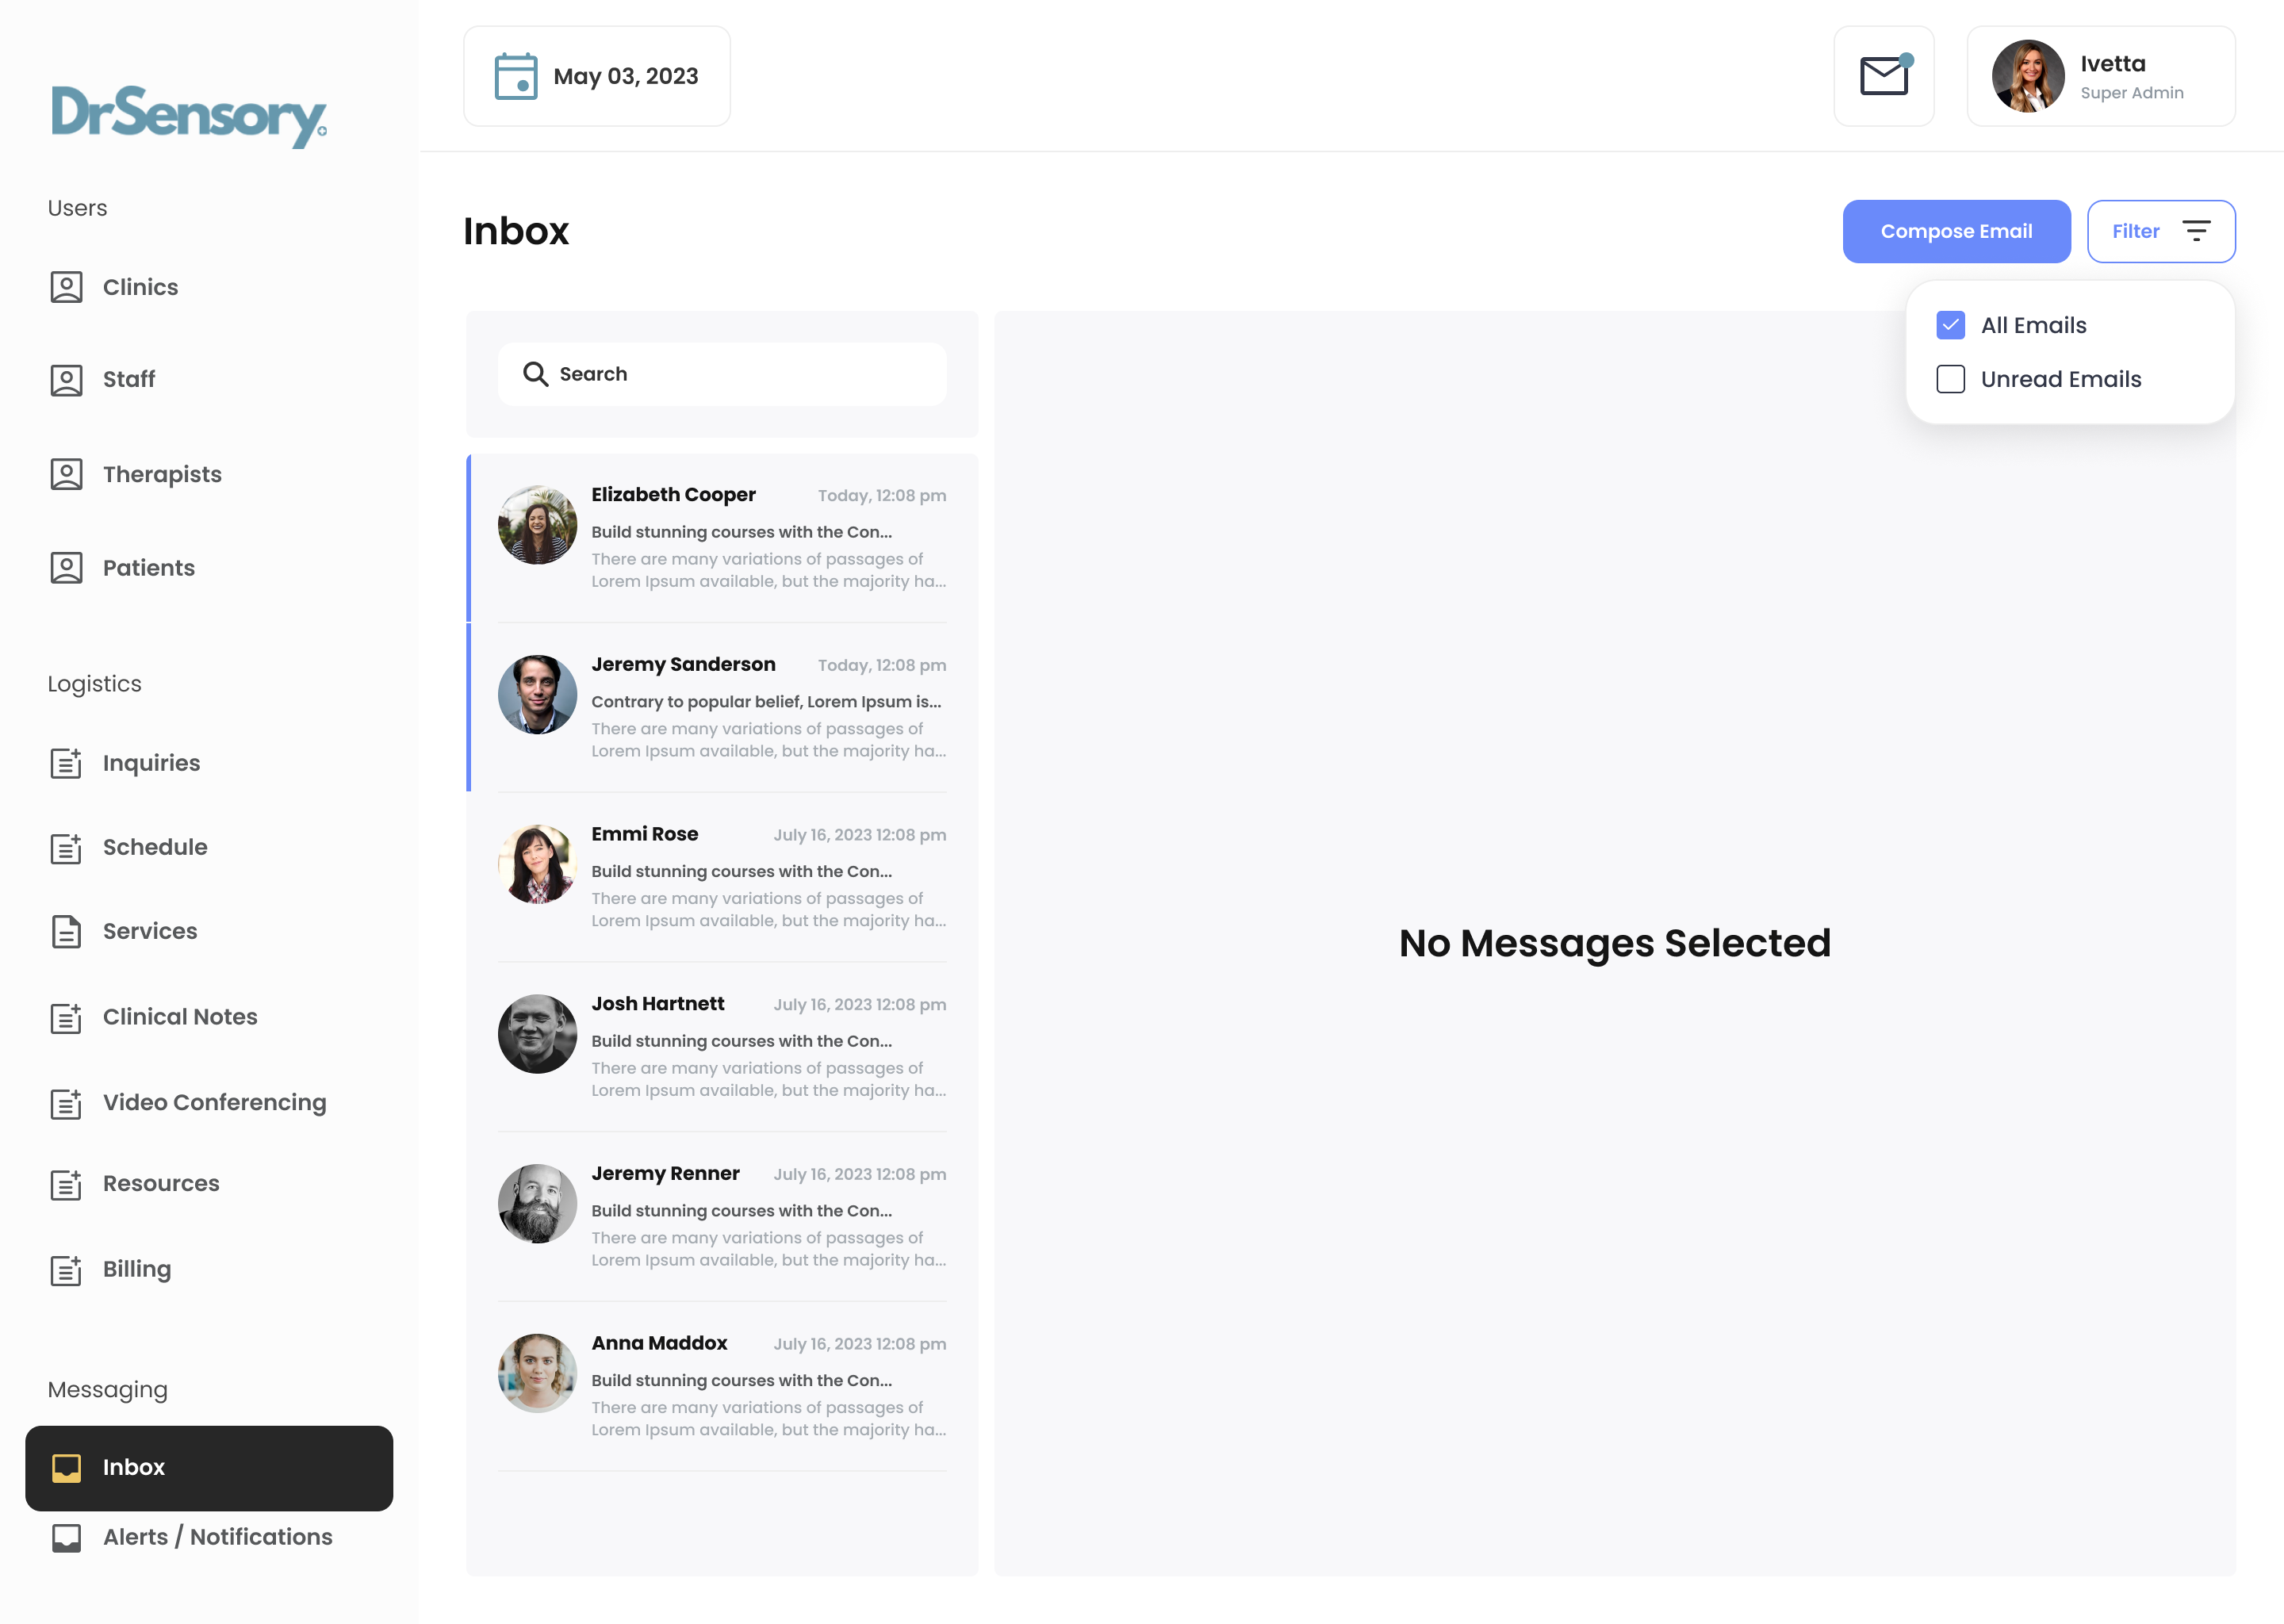
Task: Click the Compose Email button
Action: 1956,231
